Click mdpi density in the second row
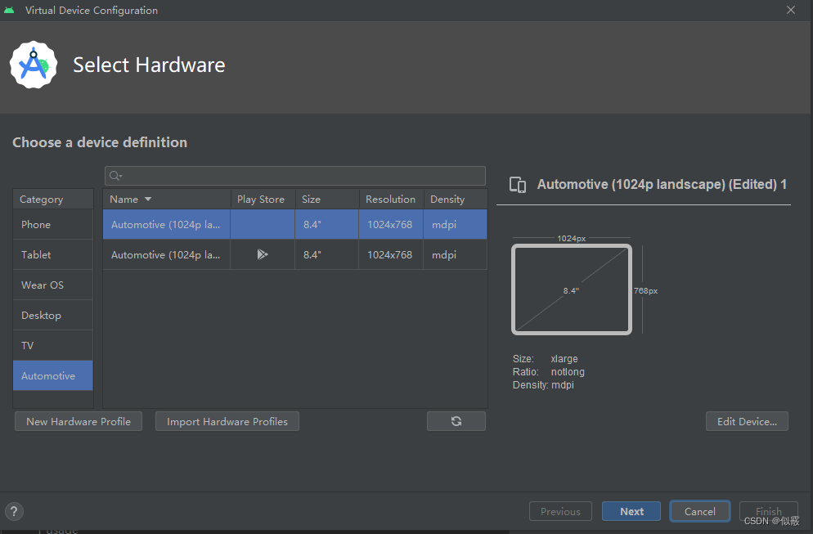 [x=444, y=254]
